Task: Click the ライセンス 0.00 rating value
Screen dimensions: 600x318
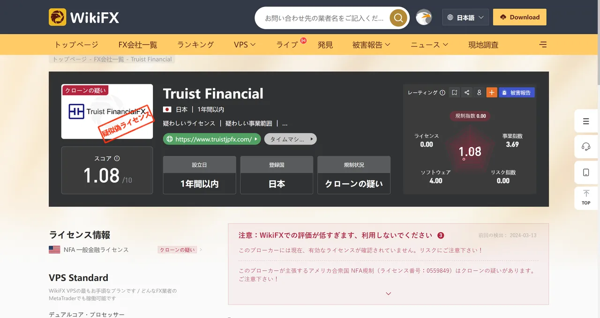Action: (x=427, y=144)
